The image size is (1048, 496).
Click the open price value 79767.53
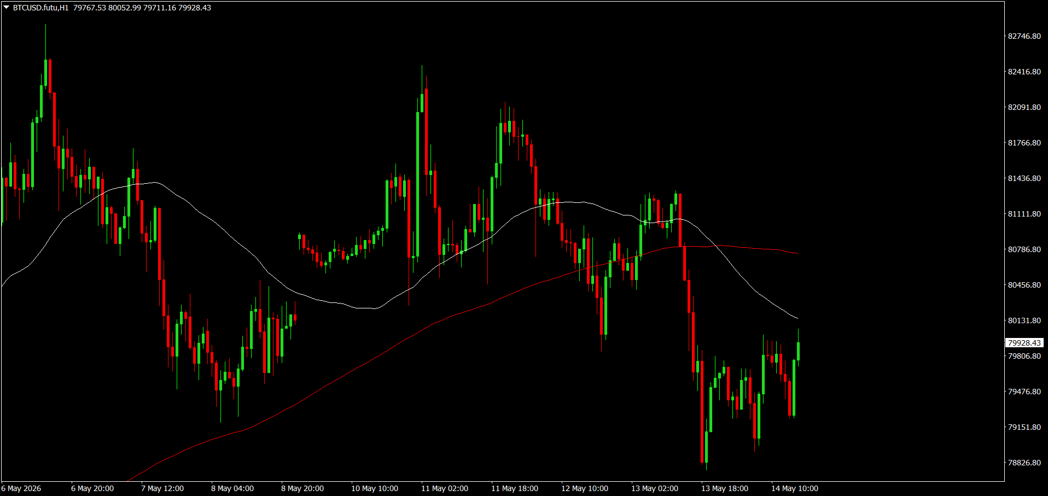[90, 8]
